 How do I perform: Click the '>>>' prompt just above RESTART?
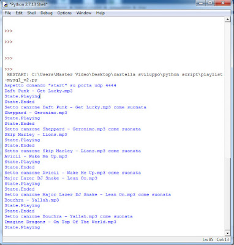point(9,69)
